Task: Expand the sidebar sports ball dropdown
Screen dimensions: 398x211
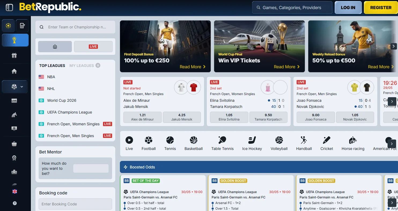Action: (x=15, y=87)
